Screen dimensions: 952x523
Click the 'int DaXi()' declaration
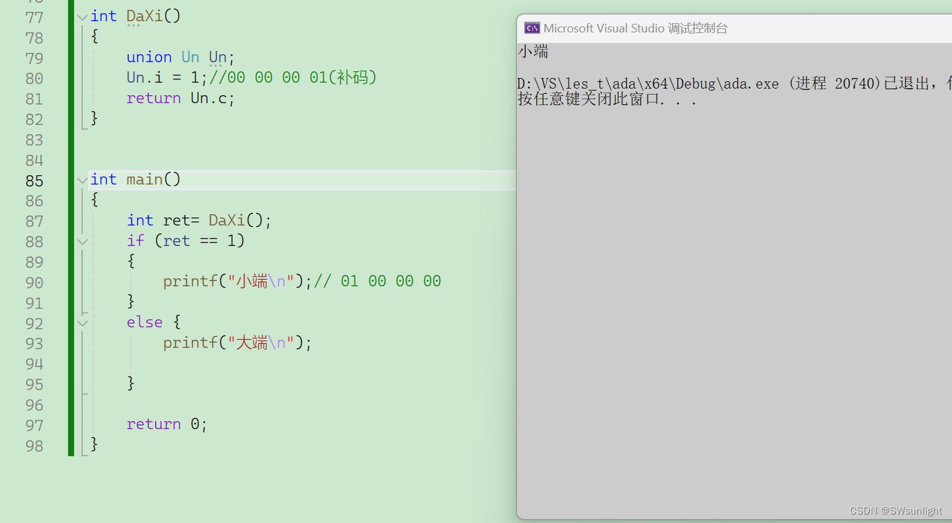click(x=136, y=16)
